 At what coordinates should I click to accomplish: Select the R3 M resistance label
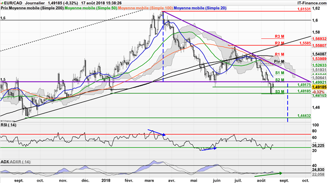pos(279,36)
